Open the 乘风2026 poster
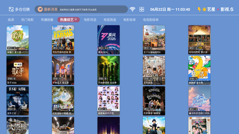 [109, 40]
